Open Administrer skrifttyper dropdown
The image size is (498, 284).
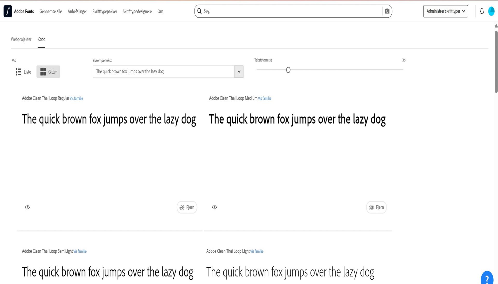click(x=445, y=11)
